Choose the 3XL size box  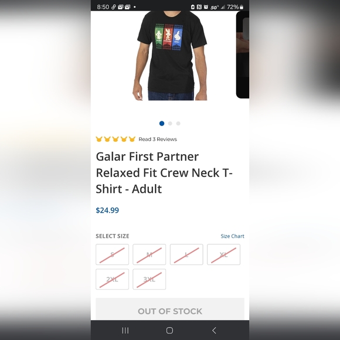pos(149,279)
